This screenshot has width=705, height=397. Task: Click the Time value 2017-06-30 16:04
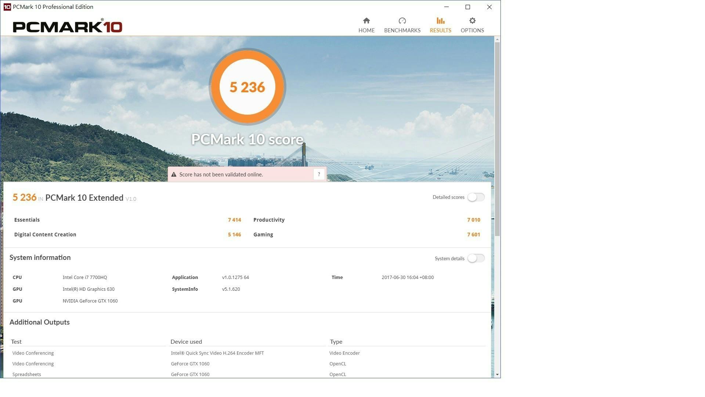coord(408,278)
